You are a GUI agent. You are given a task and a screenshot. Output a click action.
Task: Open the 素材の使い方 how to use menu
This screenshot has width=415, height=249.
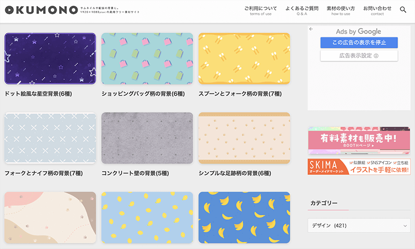point(341,10)
